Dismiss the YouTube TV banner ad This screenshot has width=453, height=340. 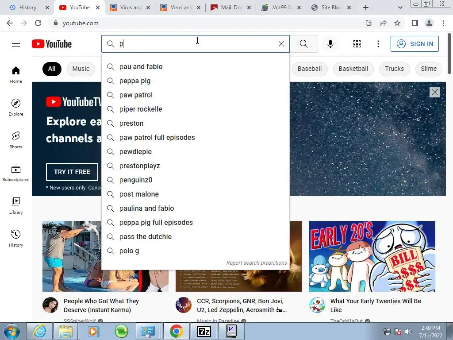pyautogui.click(x=434, y=92)
